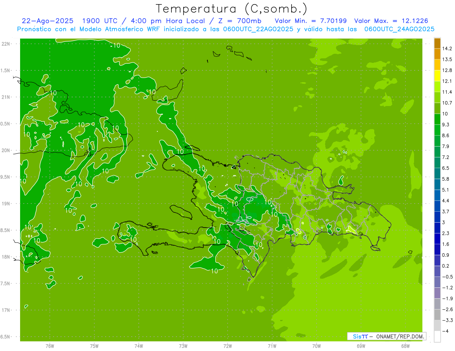
Task: Pick the yellow swatch between 12.1 and 12.8
Action: coord(437,76)
